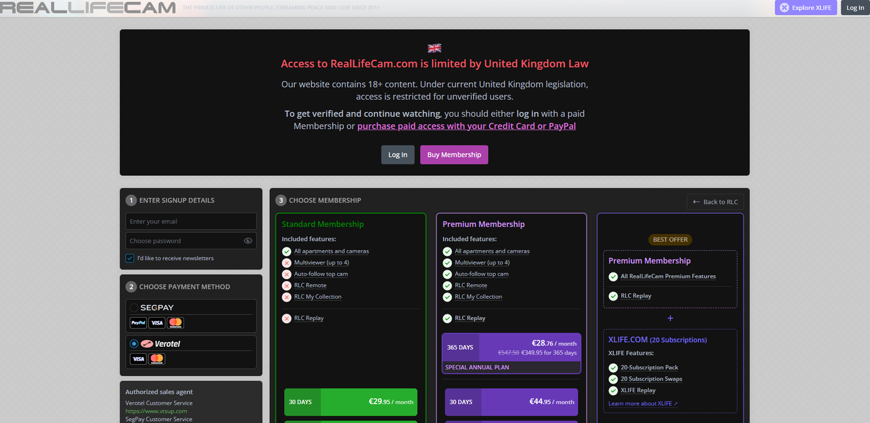Select Premium 30 days €44.95 plan
Image resolution: width=870 pixels, height=423 pixels.
(x=511, y=402)
